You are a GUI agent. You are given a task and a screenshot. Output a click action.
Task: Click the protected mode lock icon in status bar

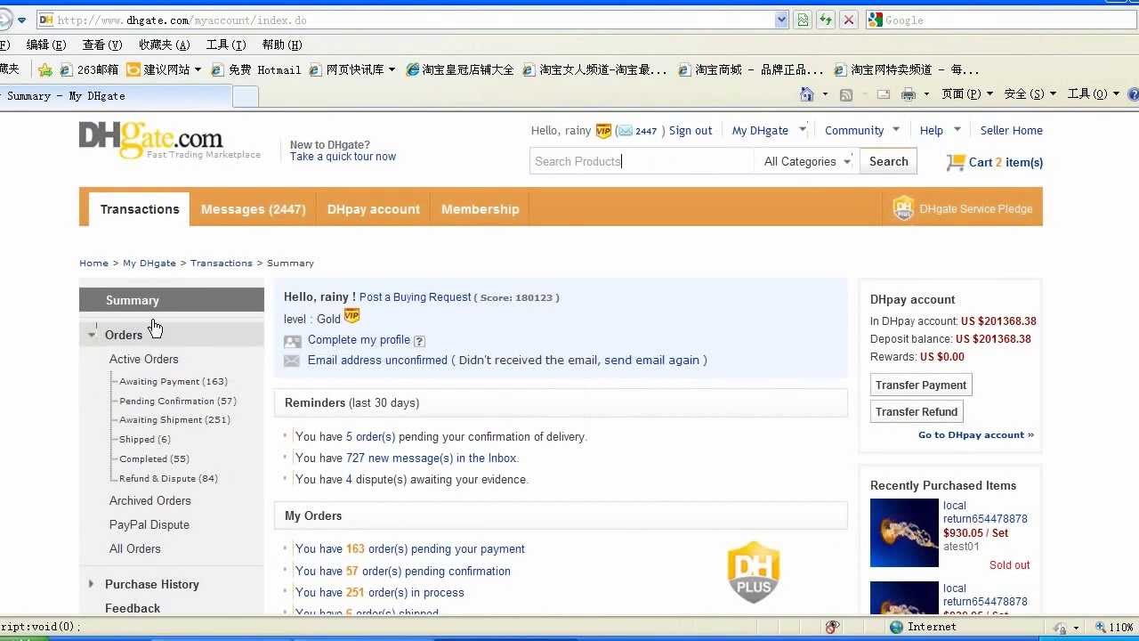[x=1060, y=627]
